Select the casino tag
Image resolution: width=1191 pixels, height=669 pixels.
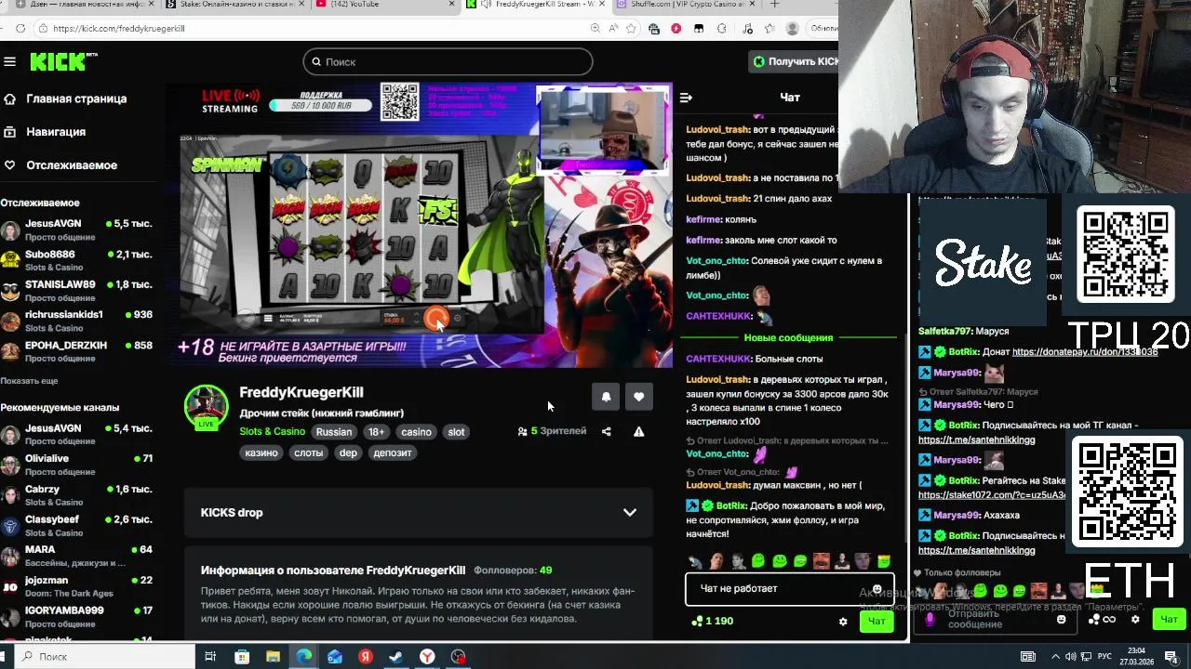pyautogui.click(x=416, y=432)
